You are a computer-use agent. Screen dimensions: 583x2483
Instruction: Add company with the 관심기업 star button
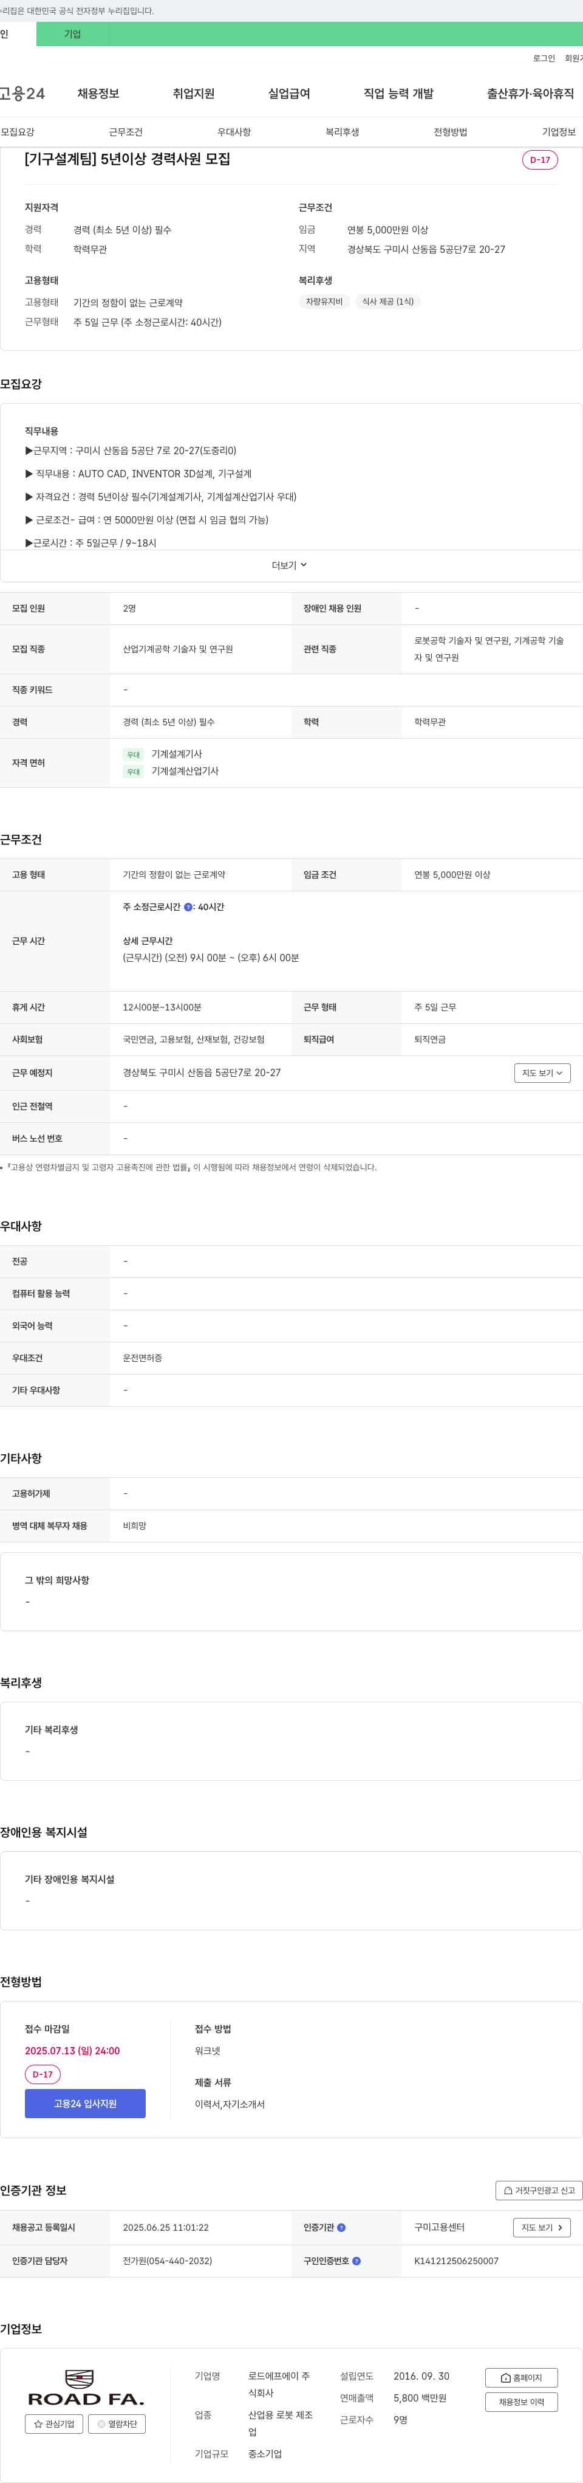coord(54,2423)
